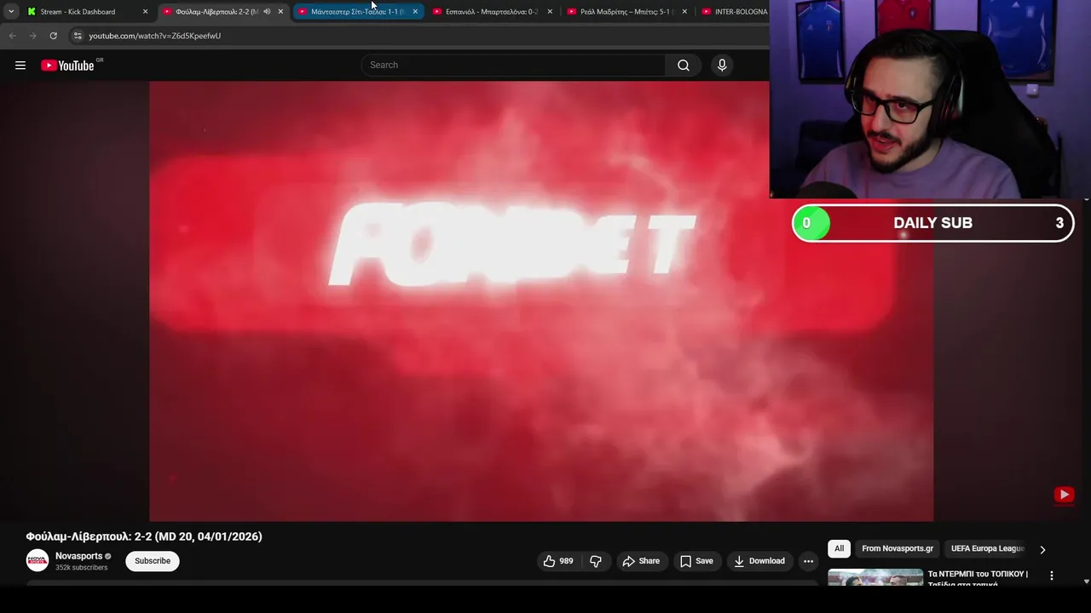This screenshot has width=1091, height=613.
Task: Start voice search with microphone icon
Action: [722, 66]
